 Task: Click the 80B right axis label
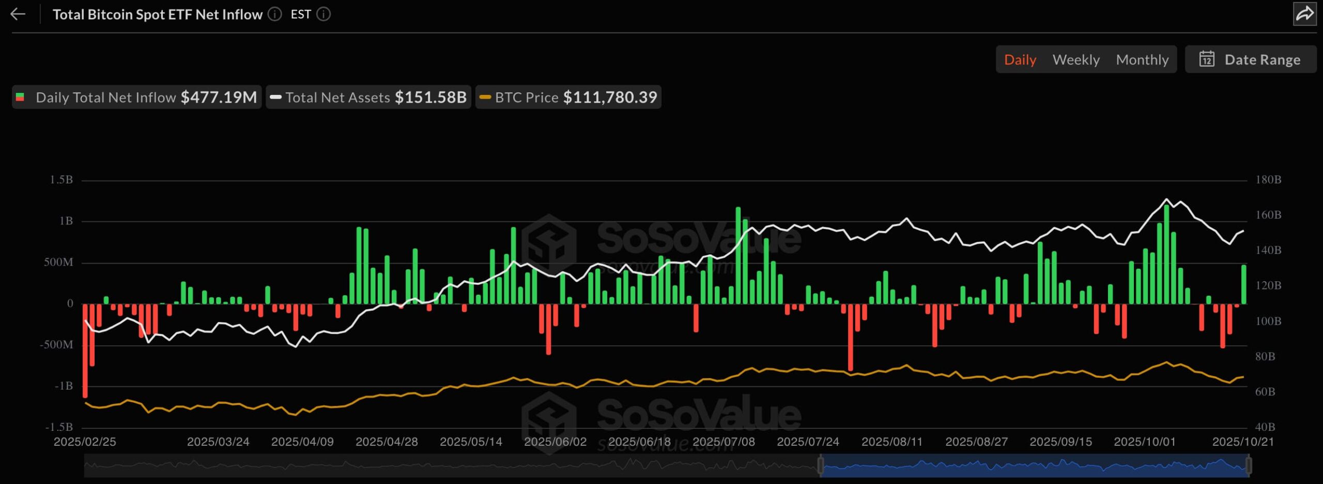1265,356
